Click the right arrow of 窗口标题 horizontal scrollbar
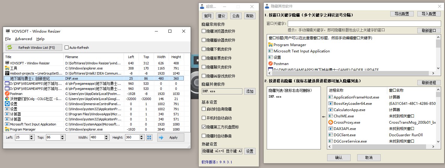The height and width of the screenshot is (168, 445). click(x=433, y=73)
